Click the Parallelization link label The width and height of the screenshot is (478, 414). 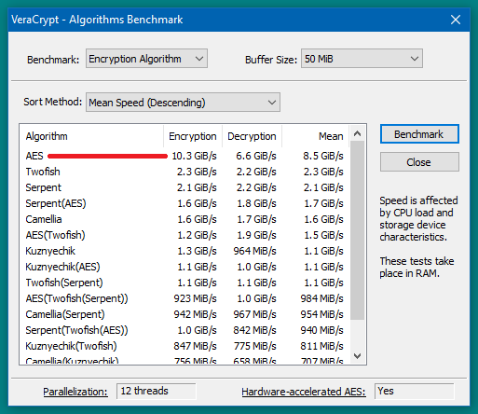[75, 392]
